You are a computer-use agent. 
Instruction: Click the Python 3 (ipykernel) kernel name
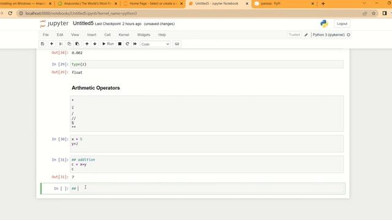click(x=328, y=35)
